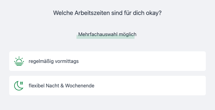Toggle the morning working hours card
Screen dimensions: 215x110
click(x=107, y=61)
